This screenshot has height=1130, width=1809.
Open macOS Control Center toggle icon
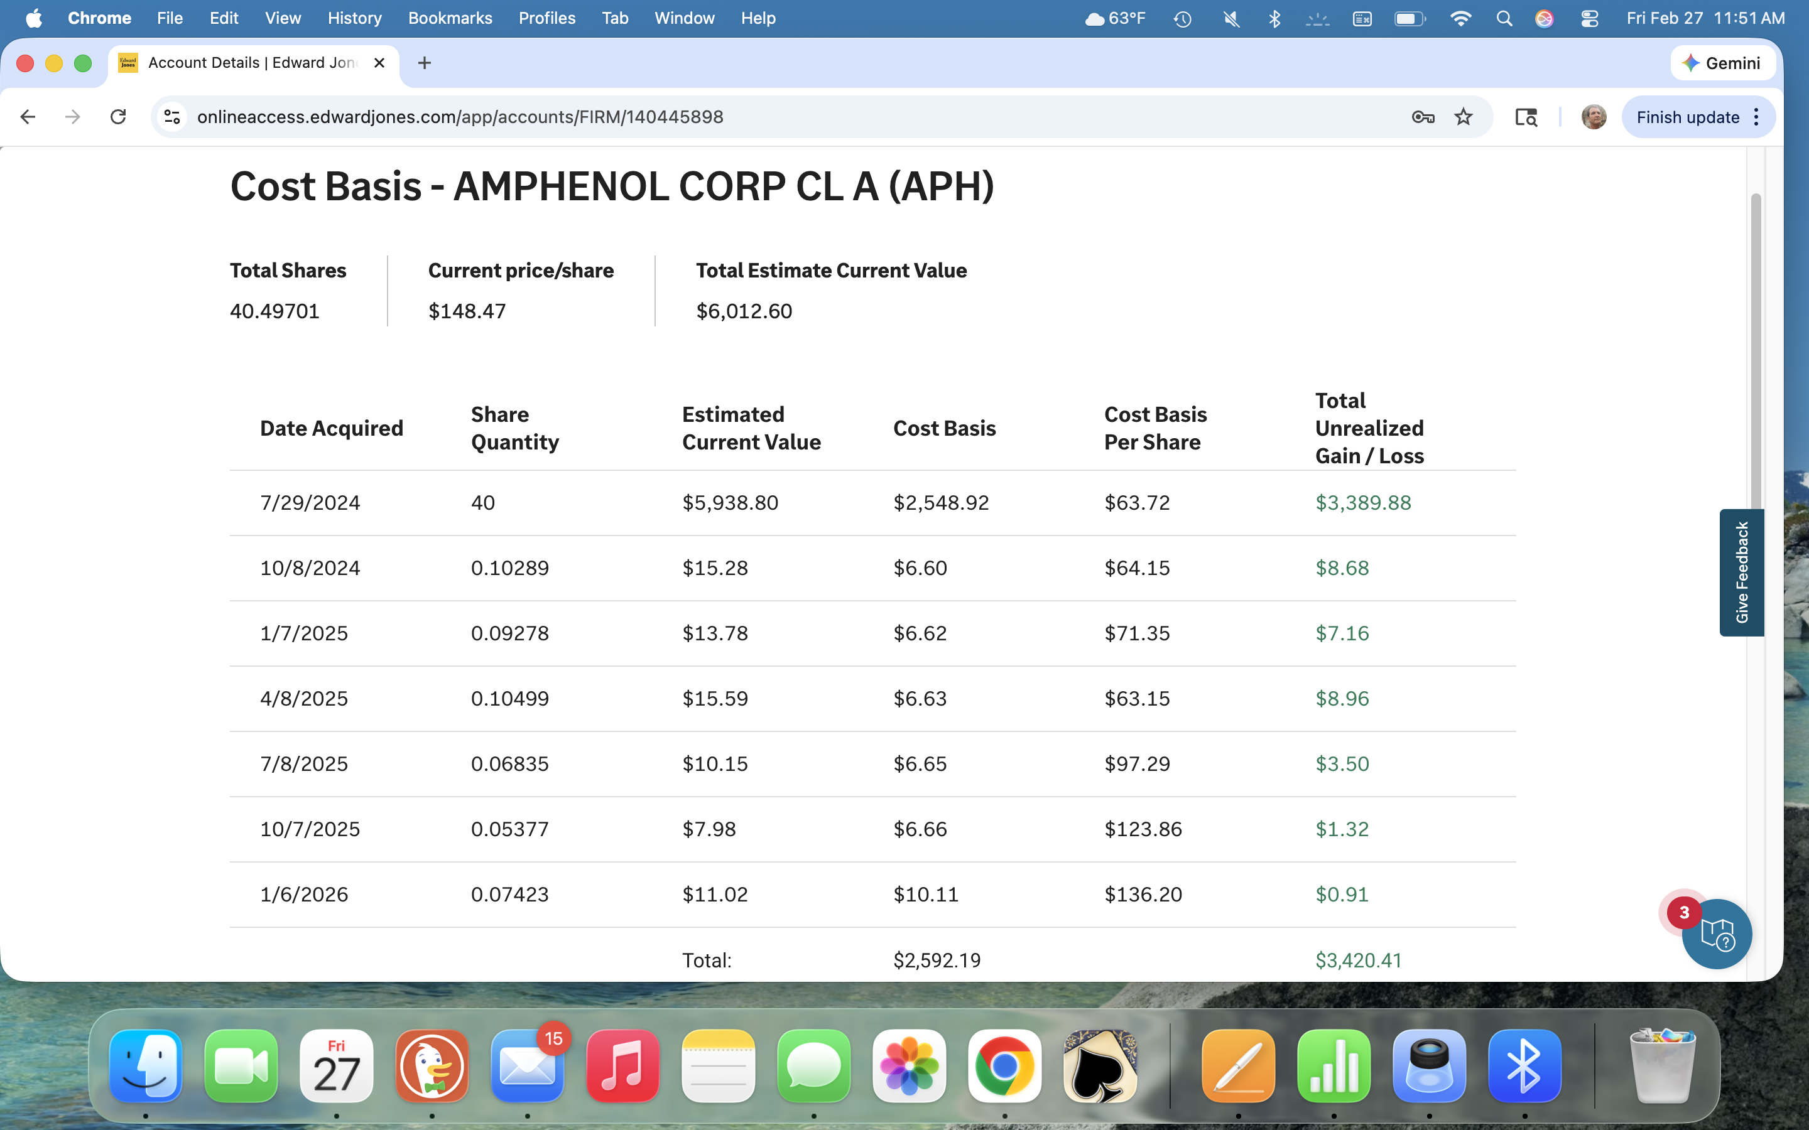click(x=1589, y=18)
